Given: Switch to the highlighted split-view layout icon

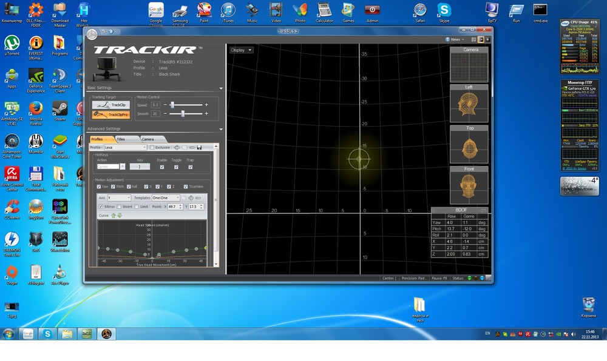Looking at the screenshot, I should coord(481,39).
